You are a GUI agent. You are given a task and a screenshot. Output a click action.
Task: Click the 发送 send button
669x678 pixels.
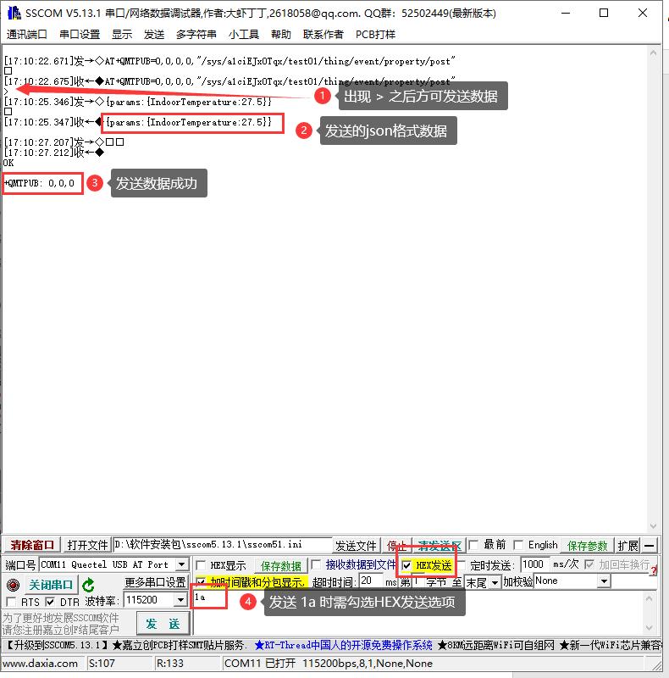point(163,624)
